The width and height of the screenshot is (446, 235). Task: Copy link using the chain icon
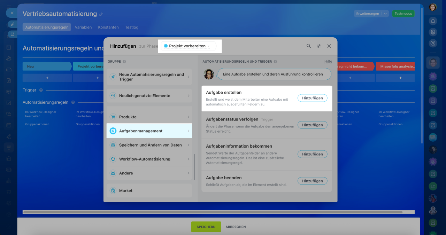[x=12, y=24]
